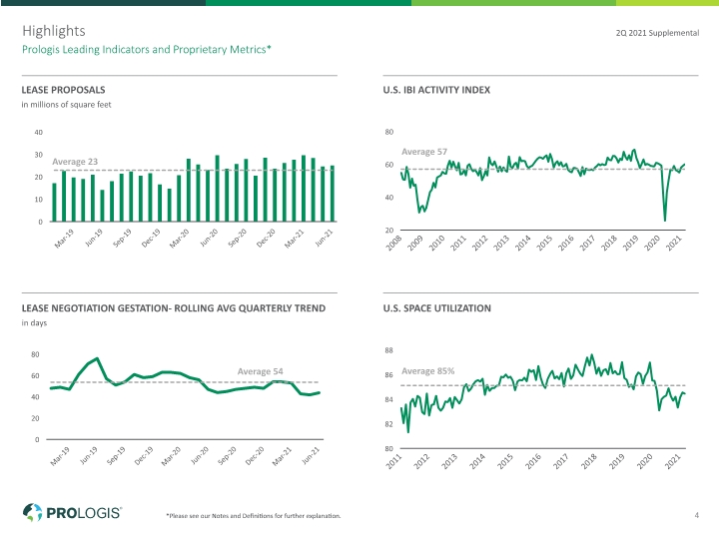Select the 2018 label on Space Utilization axis
Image resolution: width=719 pixels, height=539 pixels.
(589, 461)
